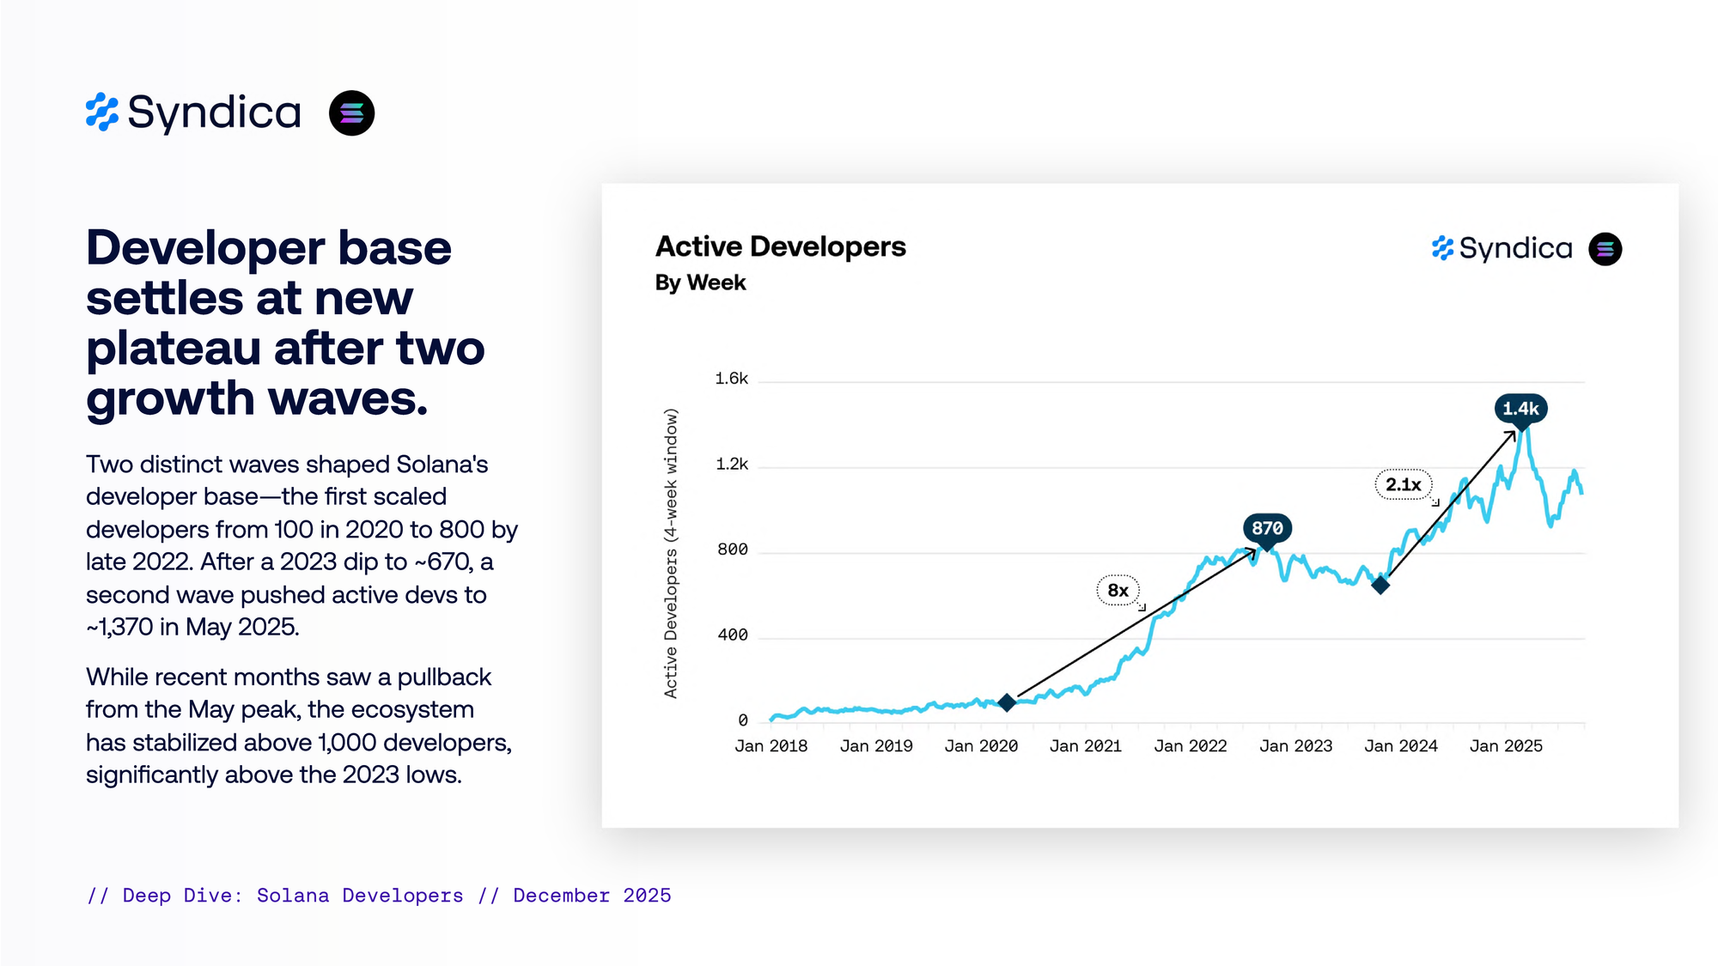Click the Jan 2025 x-axis label
Viewport: 1718px width, 966px height.
pyautogui.click(x=1505, y=746)
